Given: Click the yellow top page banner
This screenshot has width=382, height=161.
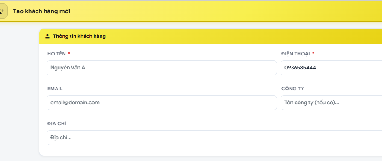Looking at the screenshot, I should (191, 11).
